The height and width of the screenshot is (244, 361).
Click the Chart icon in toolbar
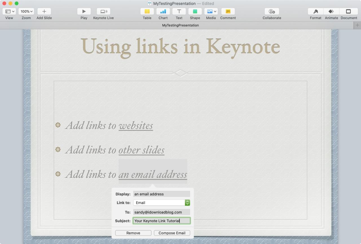point(163,12)
